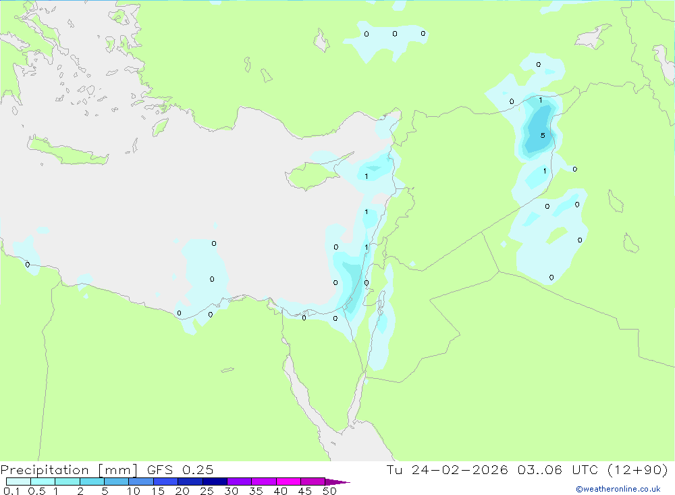Click legend tick label '0.1'
The image size is (675, 495).
11,491
